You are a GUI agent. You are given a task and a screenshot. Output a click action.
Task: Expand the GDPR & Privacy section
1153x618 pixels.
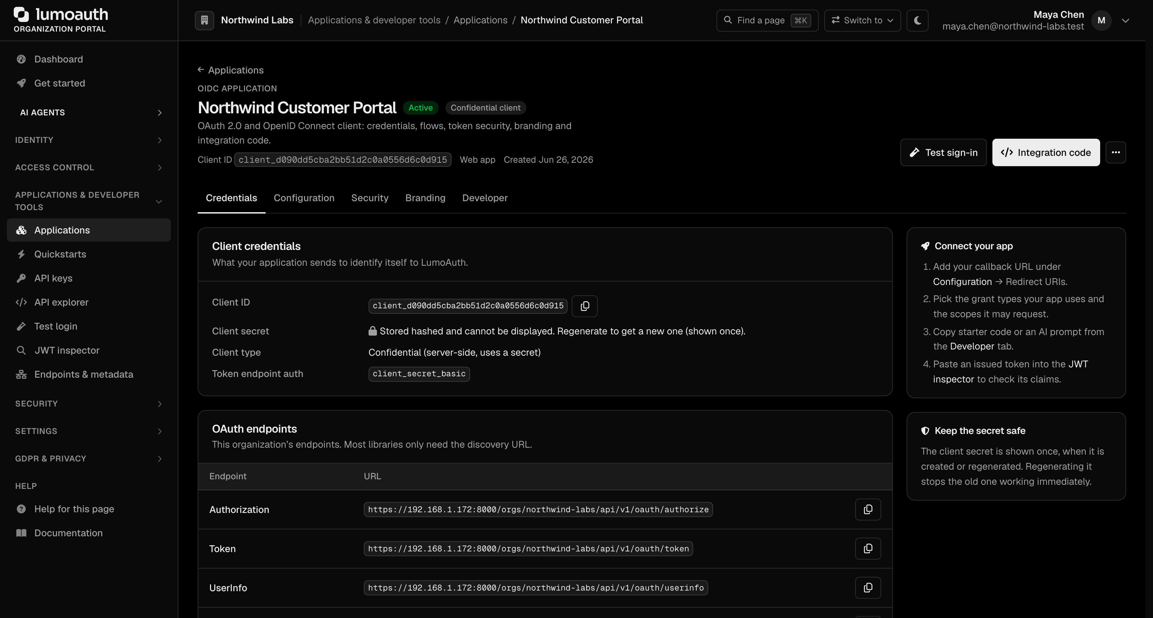click(89, 459)
